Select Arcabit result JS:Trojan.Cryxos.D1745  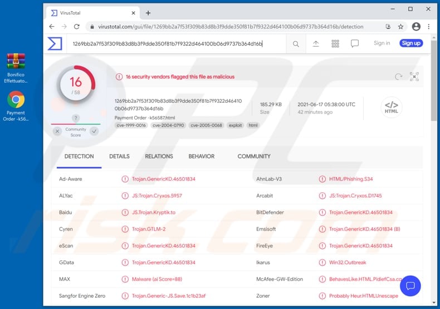tap(355, 196)
